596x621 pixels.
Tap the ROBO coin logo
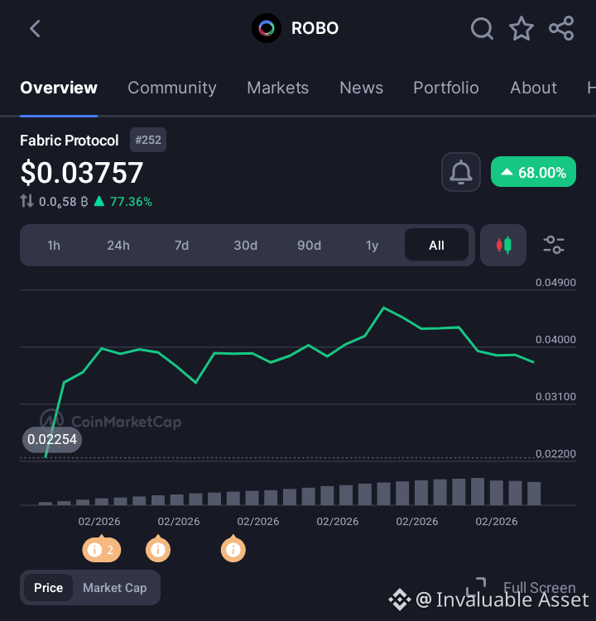point(267,28)
